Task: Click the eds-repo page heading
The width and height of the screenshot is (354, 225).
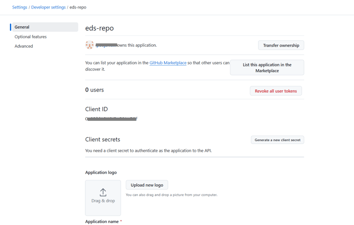Action: 100,28
